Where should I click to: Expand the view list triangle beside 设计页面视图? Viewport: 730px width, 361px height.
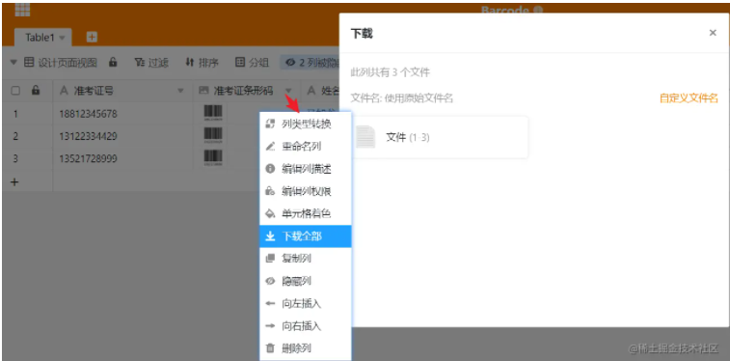point(14,63)
